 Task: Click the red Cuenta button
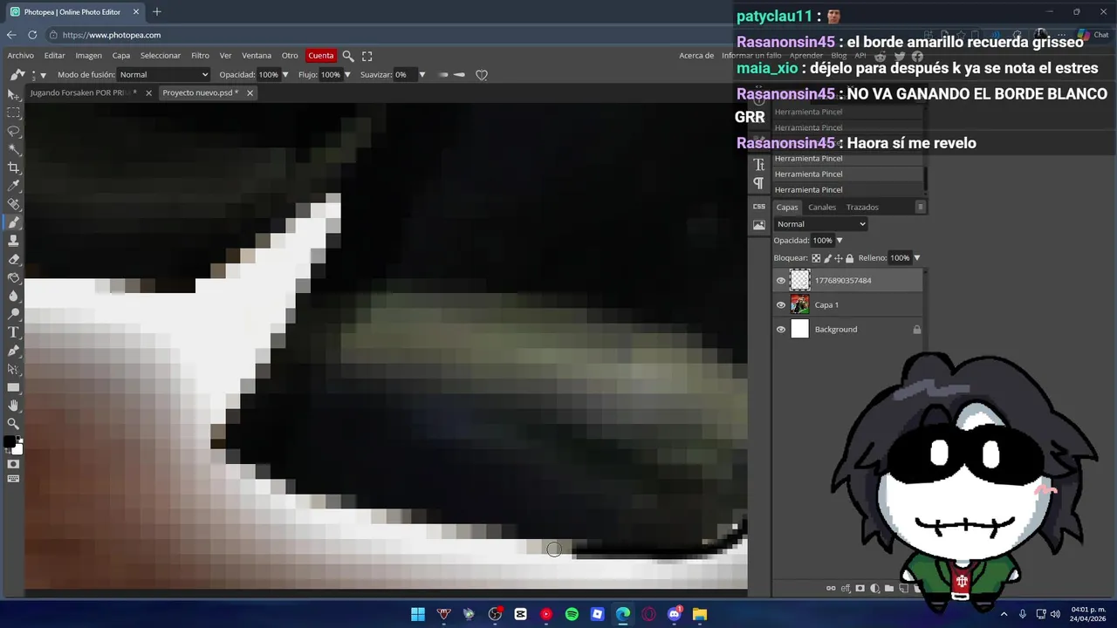coord(320,56)
